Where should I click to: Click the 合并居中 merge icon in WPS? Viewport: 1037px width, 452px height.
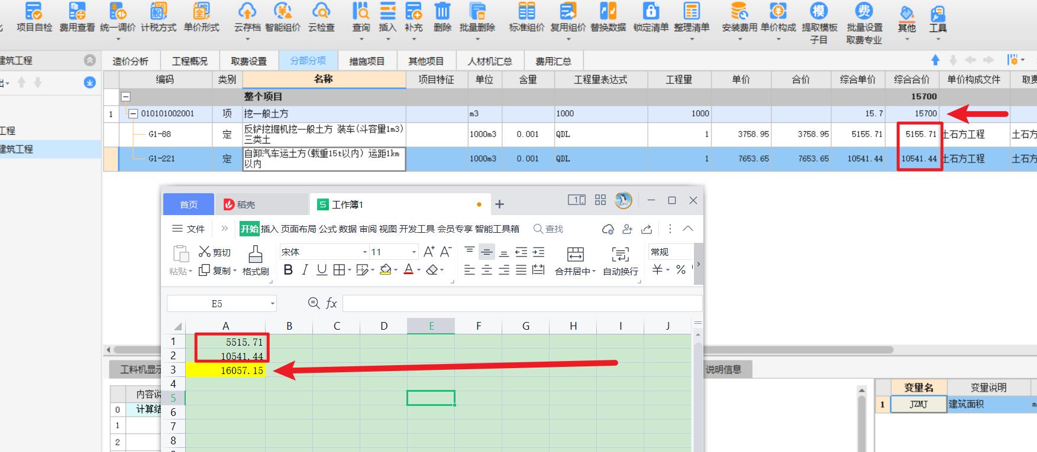click(x=575, y=255)
